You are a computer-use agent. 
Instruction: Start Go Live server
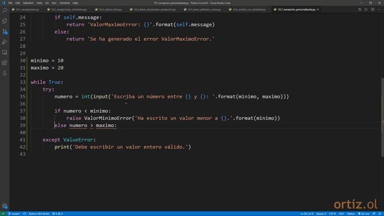point(364,214)
